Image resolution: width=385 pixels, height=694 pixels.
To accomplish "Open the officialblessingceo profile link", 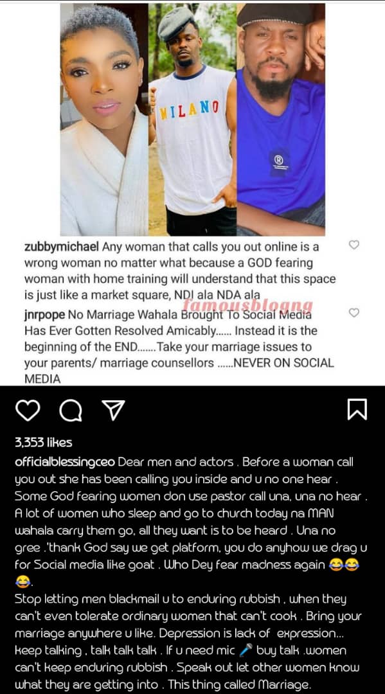I will click(65, 463).
